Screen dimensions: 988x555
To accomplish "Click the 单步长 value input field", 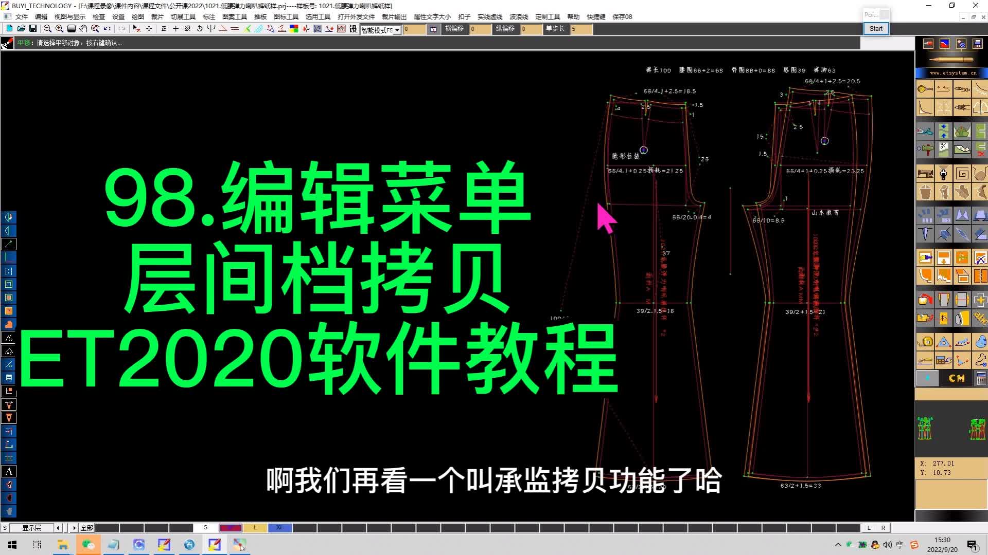I will pos(581,29).
